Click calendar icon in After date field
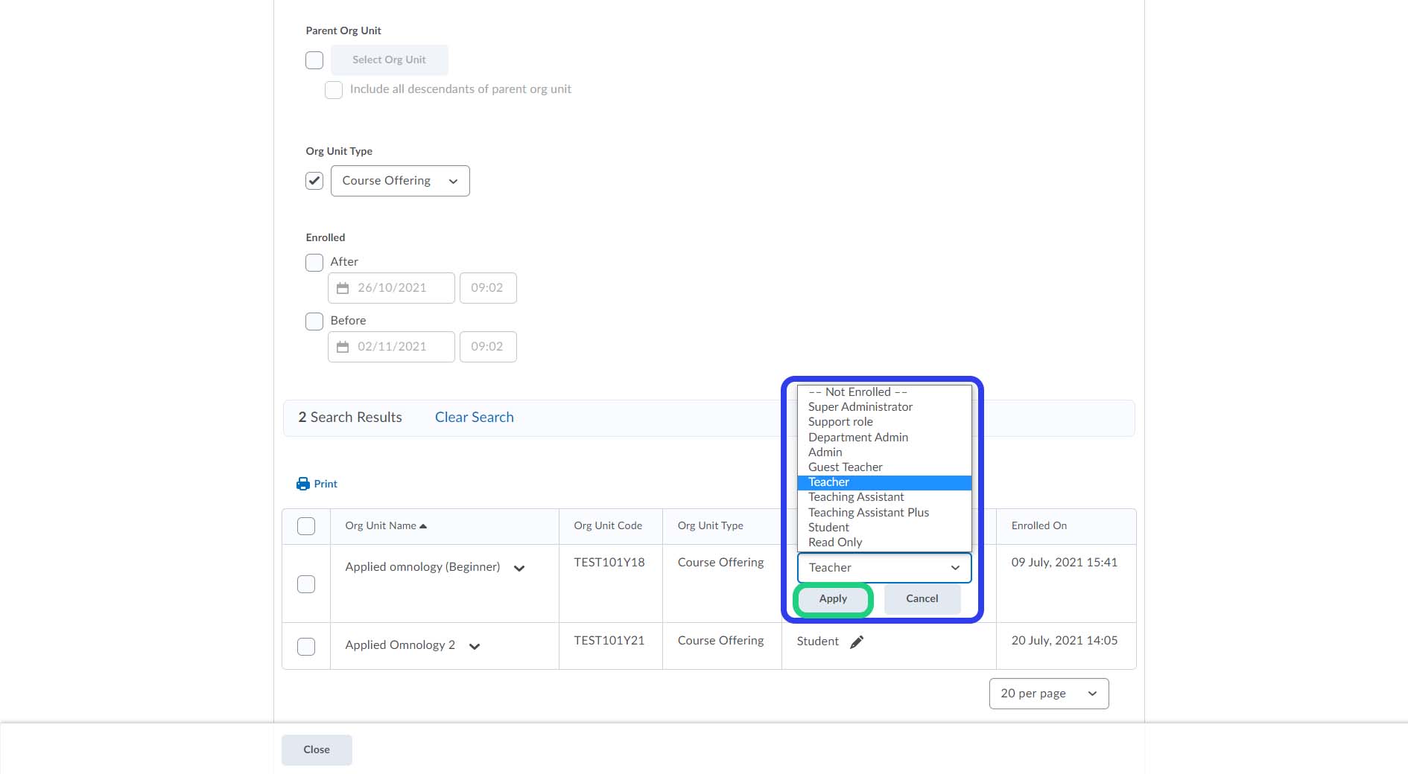The width and height of the screenshot is (1408, 774). click(343, 288)
